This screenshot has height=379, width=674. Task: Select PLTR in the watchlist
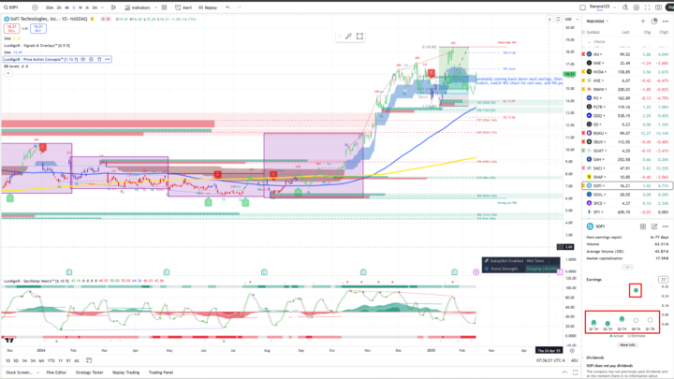coord(627,107)
